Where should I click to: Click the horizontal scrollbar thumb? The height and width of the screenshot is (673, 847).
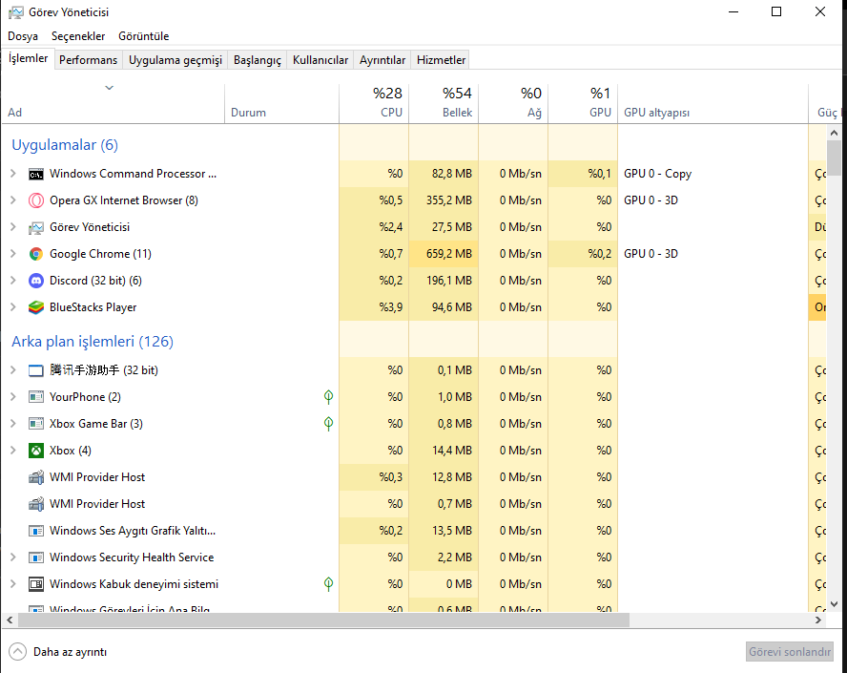click(x=323, y=620)
